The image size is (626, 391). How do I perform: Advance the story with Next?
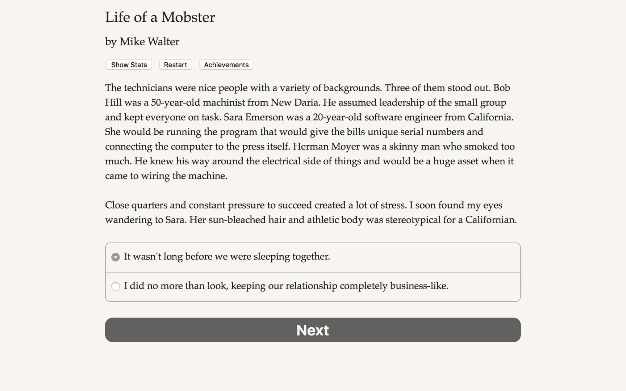(312, 330)
